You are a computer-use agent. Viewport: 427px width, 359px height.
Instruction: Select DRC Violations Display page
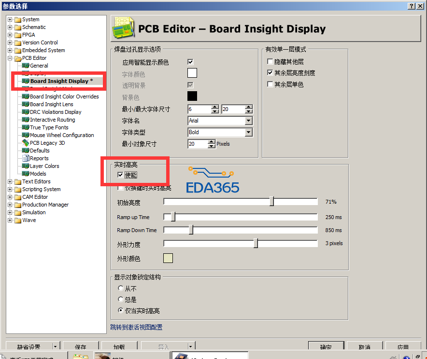click(x=56, y=112)
